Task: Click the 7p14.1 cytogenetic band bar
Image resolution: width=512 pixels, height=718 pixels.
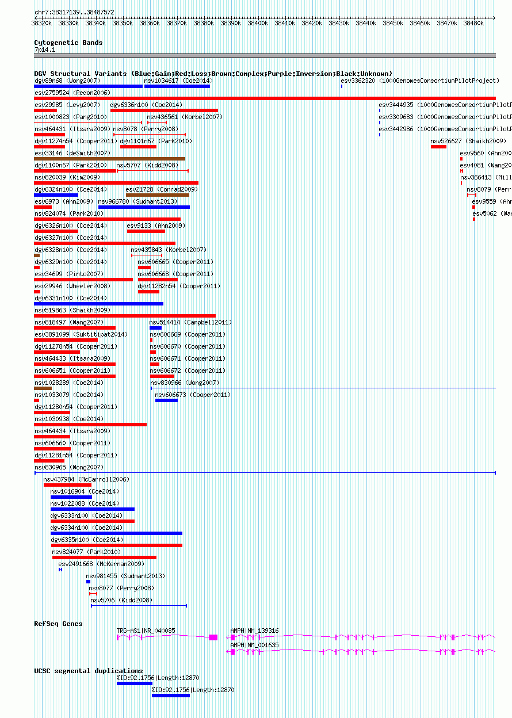Action: (x=265, y=56)
